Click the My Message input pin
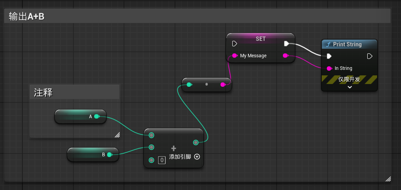401x190 pixels. tap(235, 56)
